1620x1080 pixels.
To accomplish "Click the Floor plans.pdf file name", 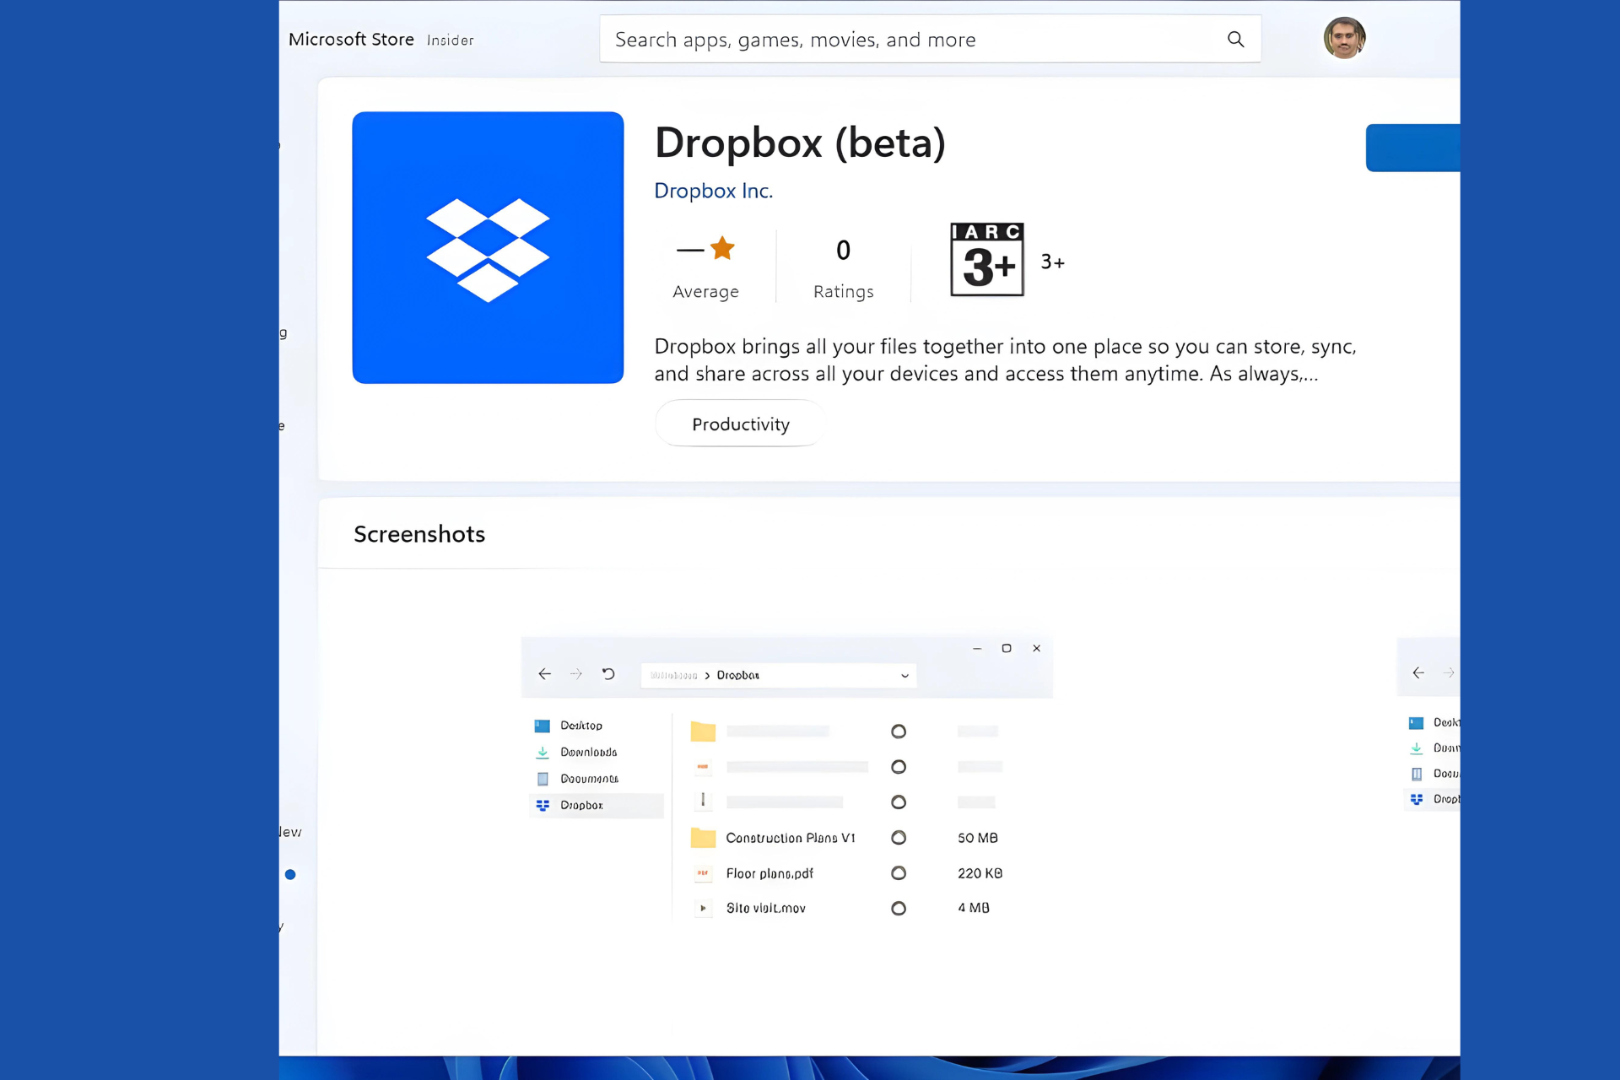I will point(769,873).
